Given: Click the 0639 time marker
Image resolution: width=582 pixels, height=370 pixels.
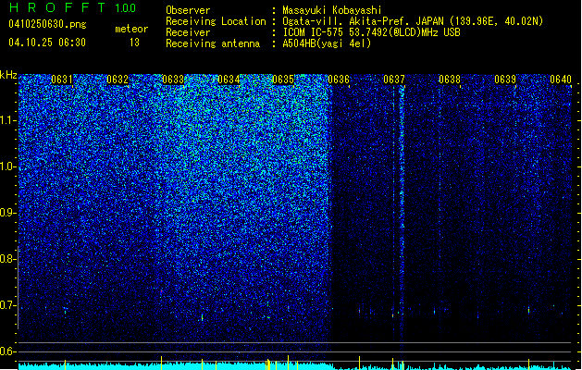Looking at the screenshot, I should 505,80.
